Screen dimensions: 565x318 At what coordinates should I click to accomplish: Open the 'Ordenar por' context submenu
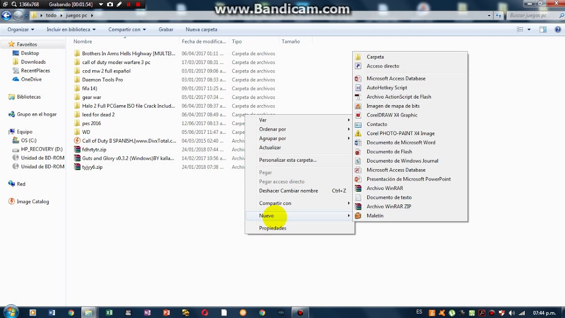[300, 129]
